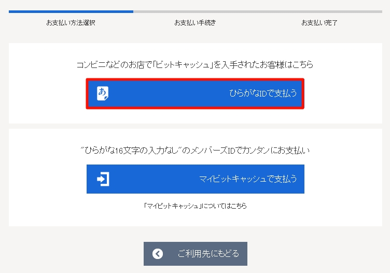
Task: Select the お支払い方法選択 step label
Action: tap(71, 23)
